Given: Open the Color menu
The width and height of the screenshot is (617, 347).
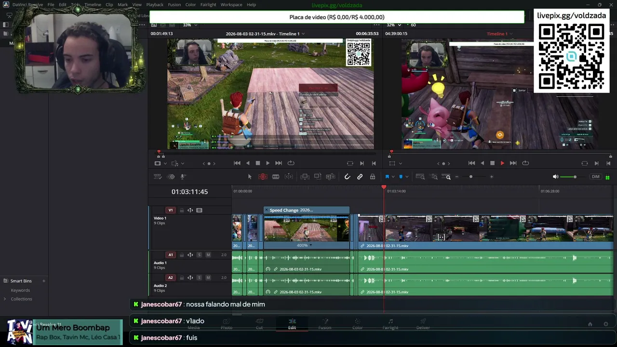Looking at the screenshot, I should (190, 4).
